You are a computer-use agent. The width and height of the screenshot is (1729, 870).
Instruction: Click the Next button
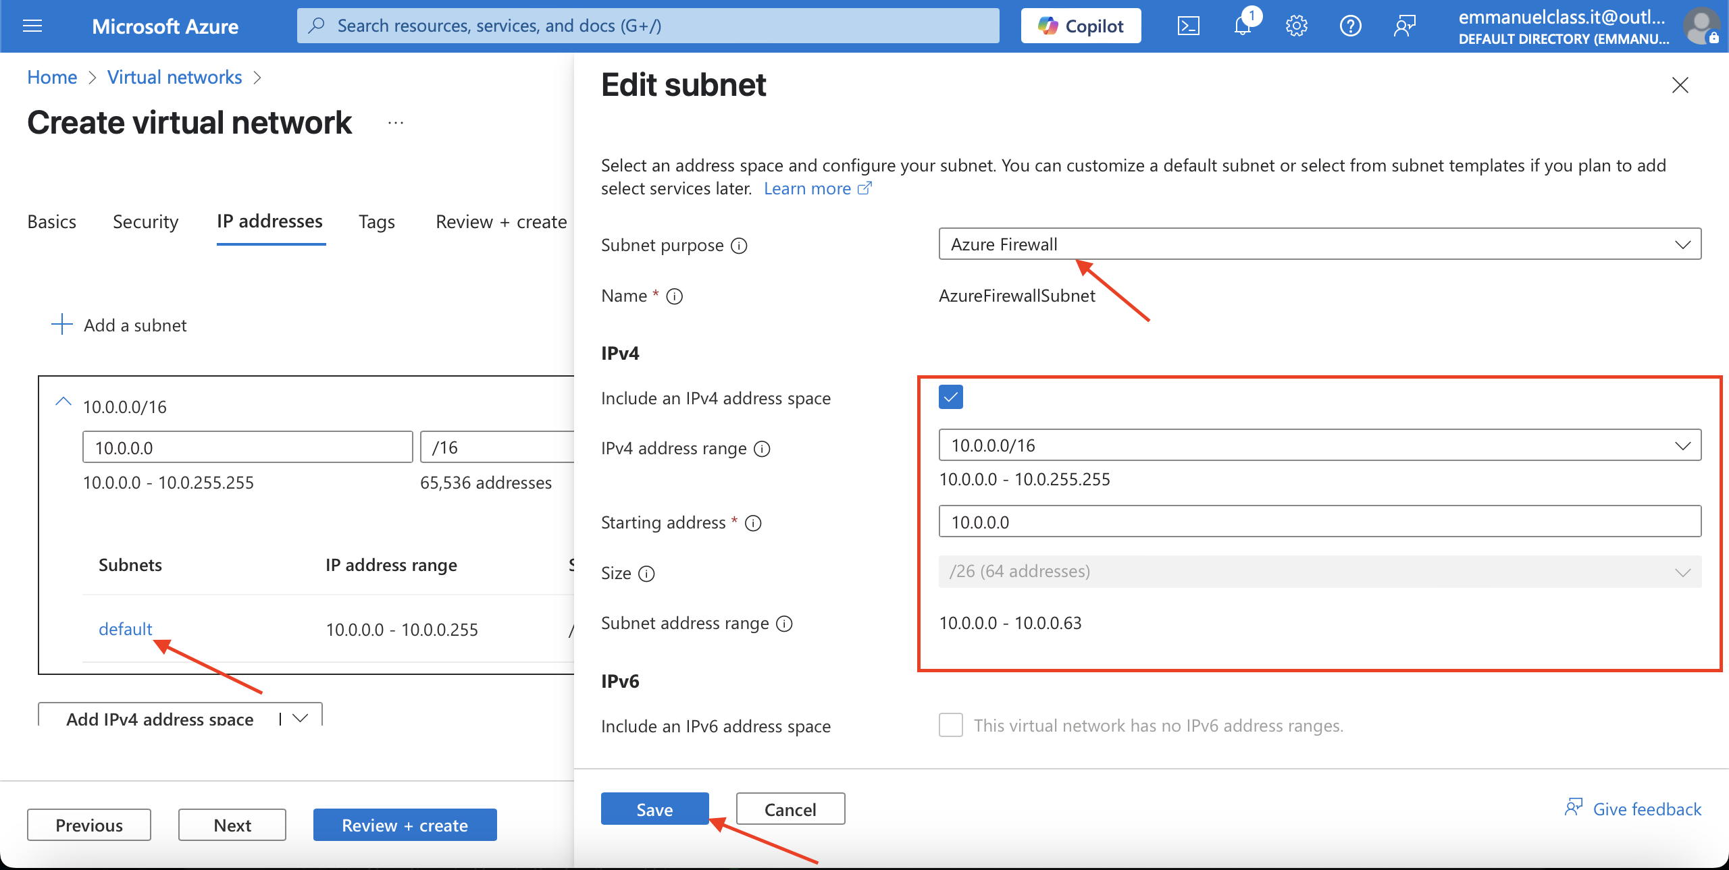pyautogui.click(x=232, y=825)
